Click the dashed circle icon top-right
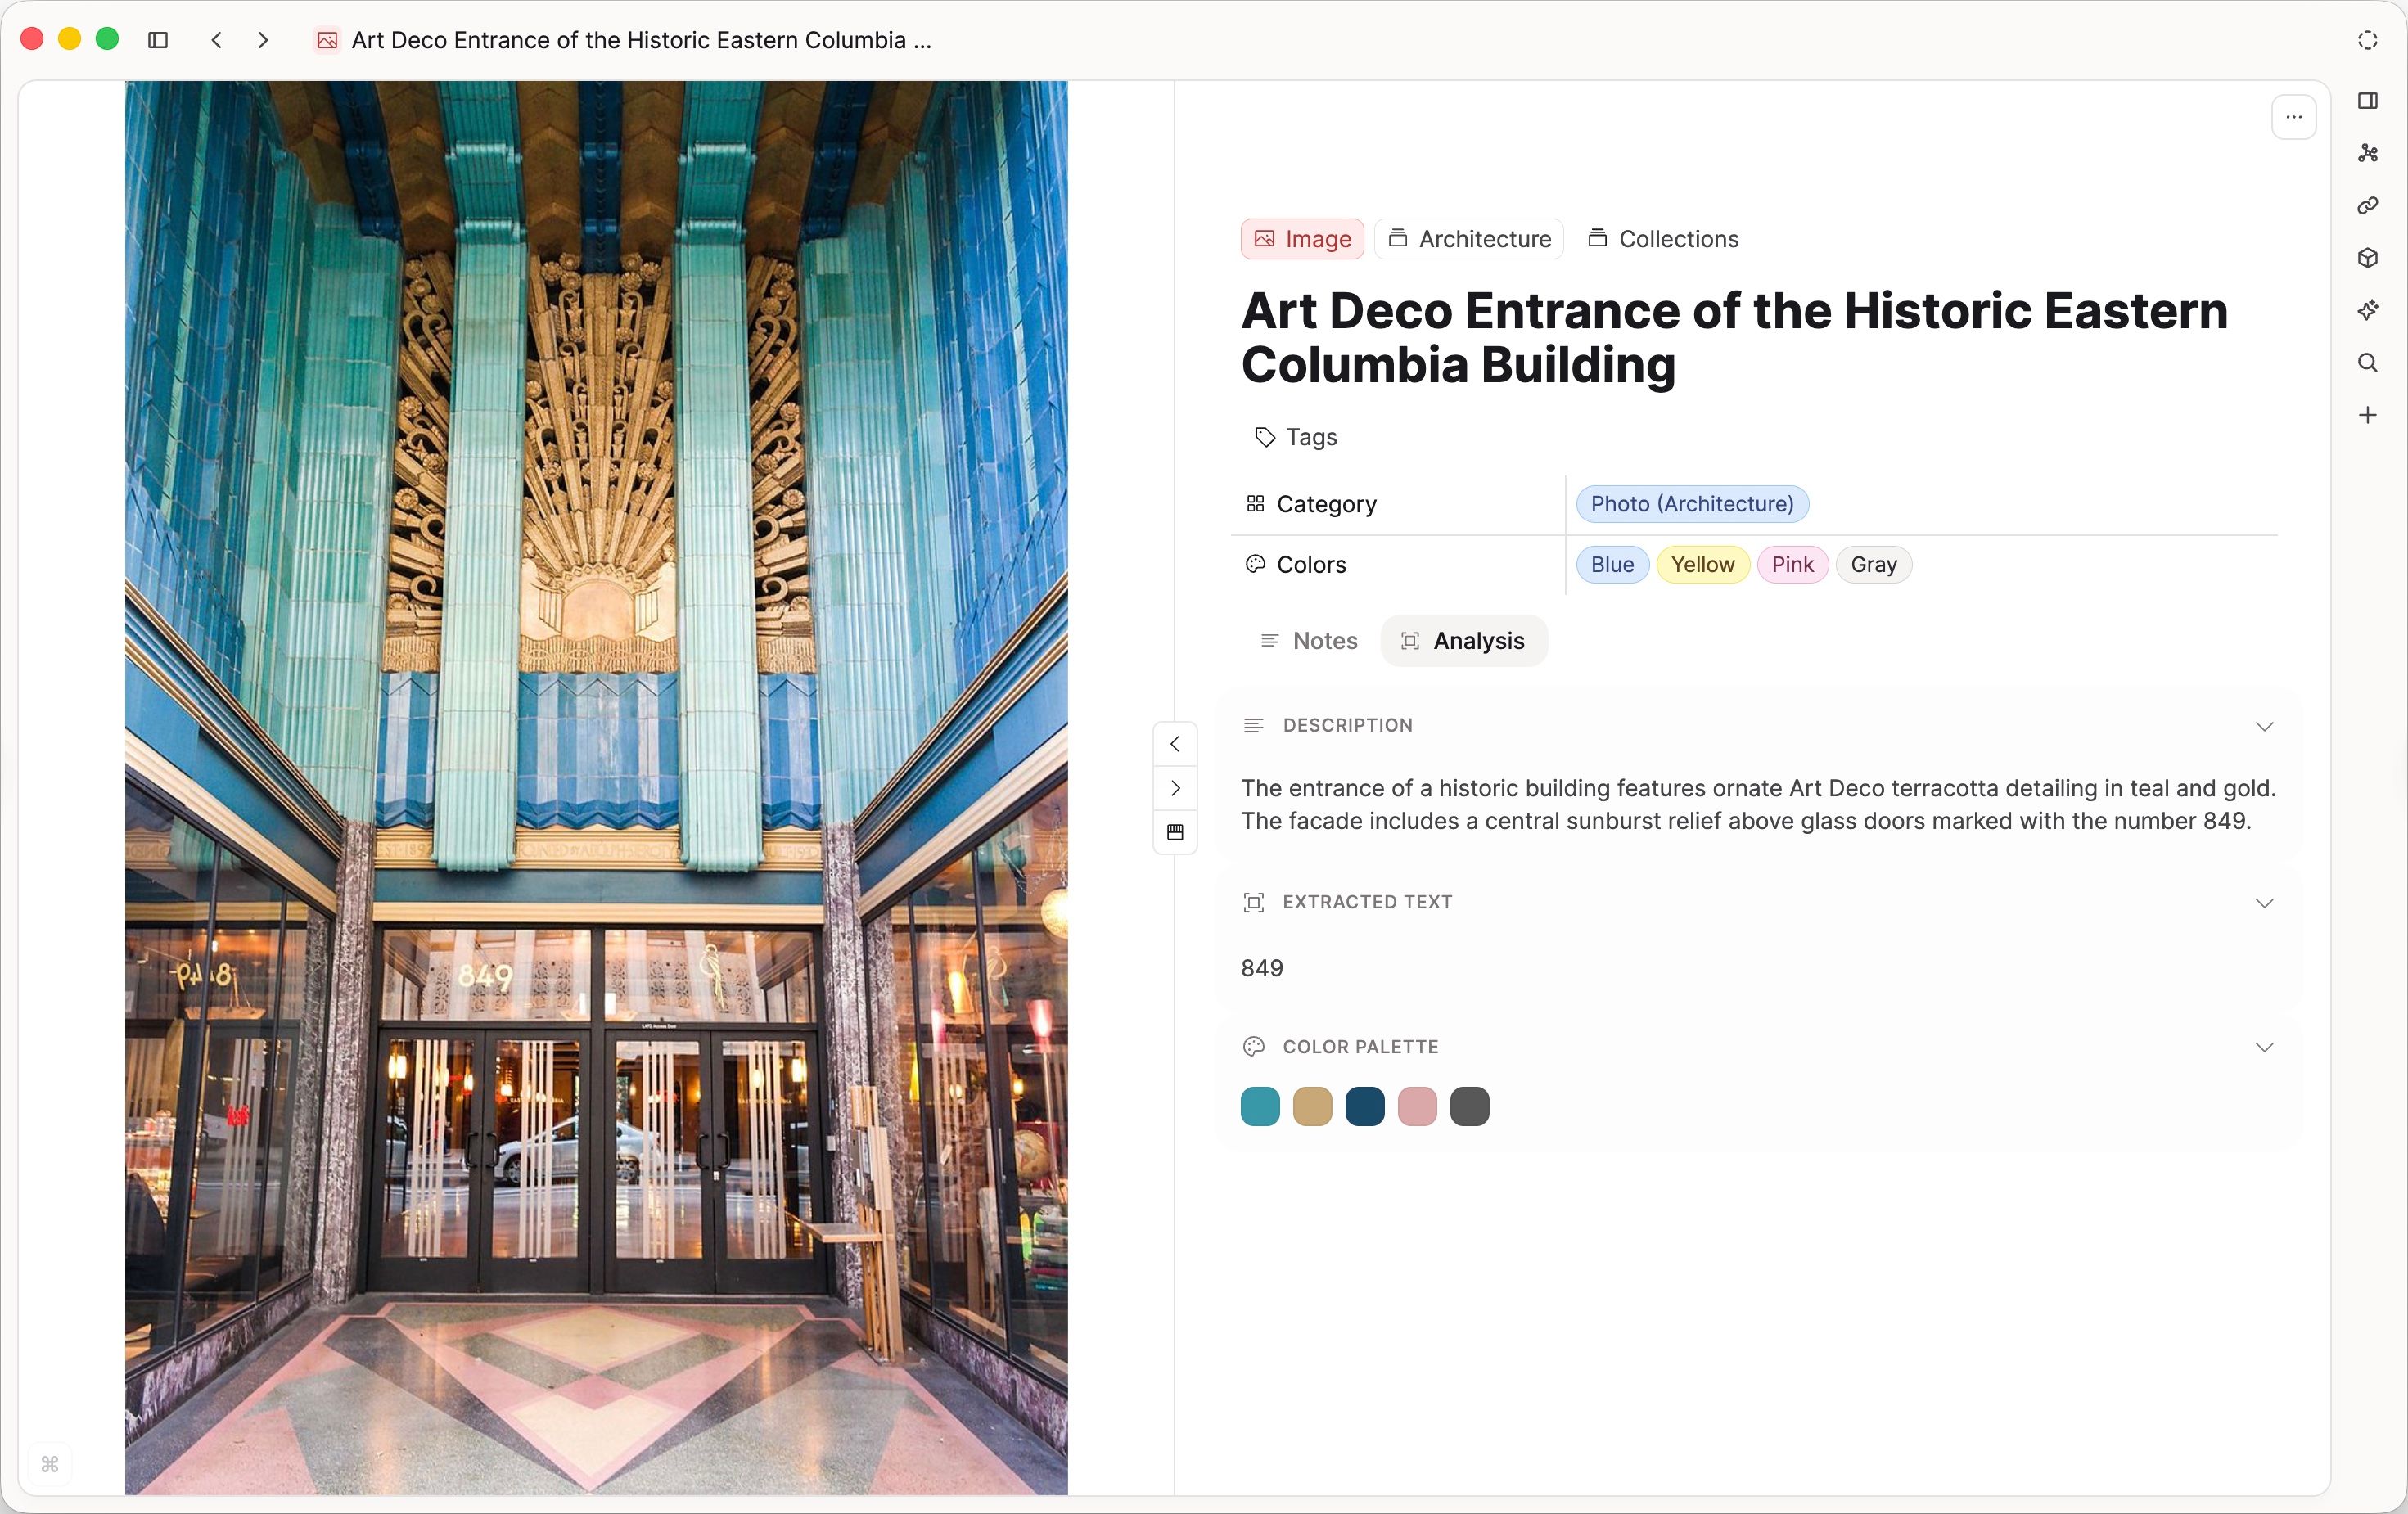2408x1514 pixels. point(2367,40)
